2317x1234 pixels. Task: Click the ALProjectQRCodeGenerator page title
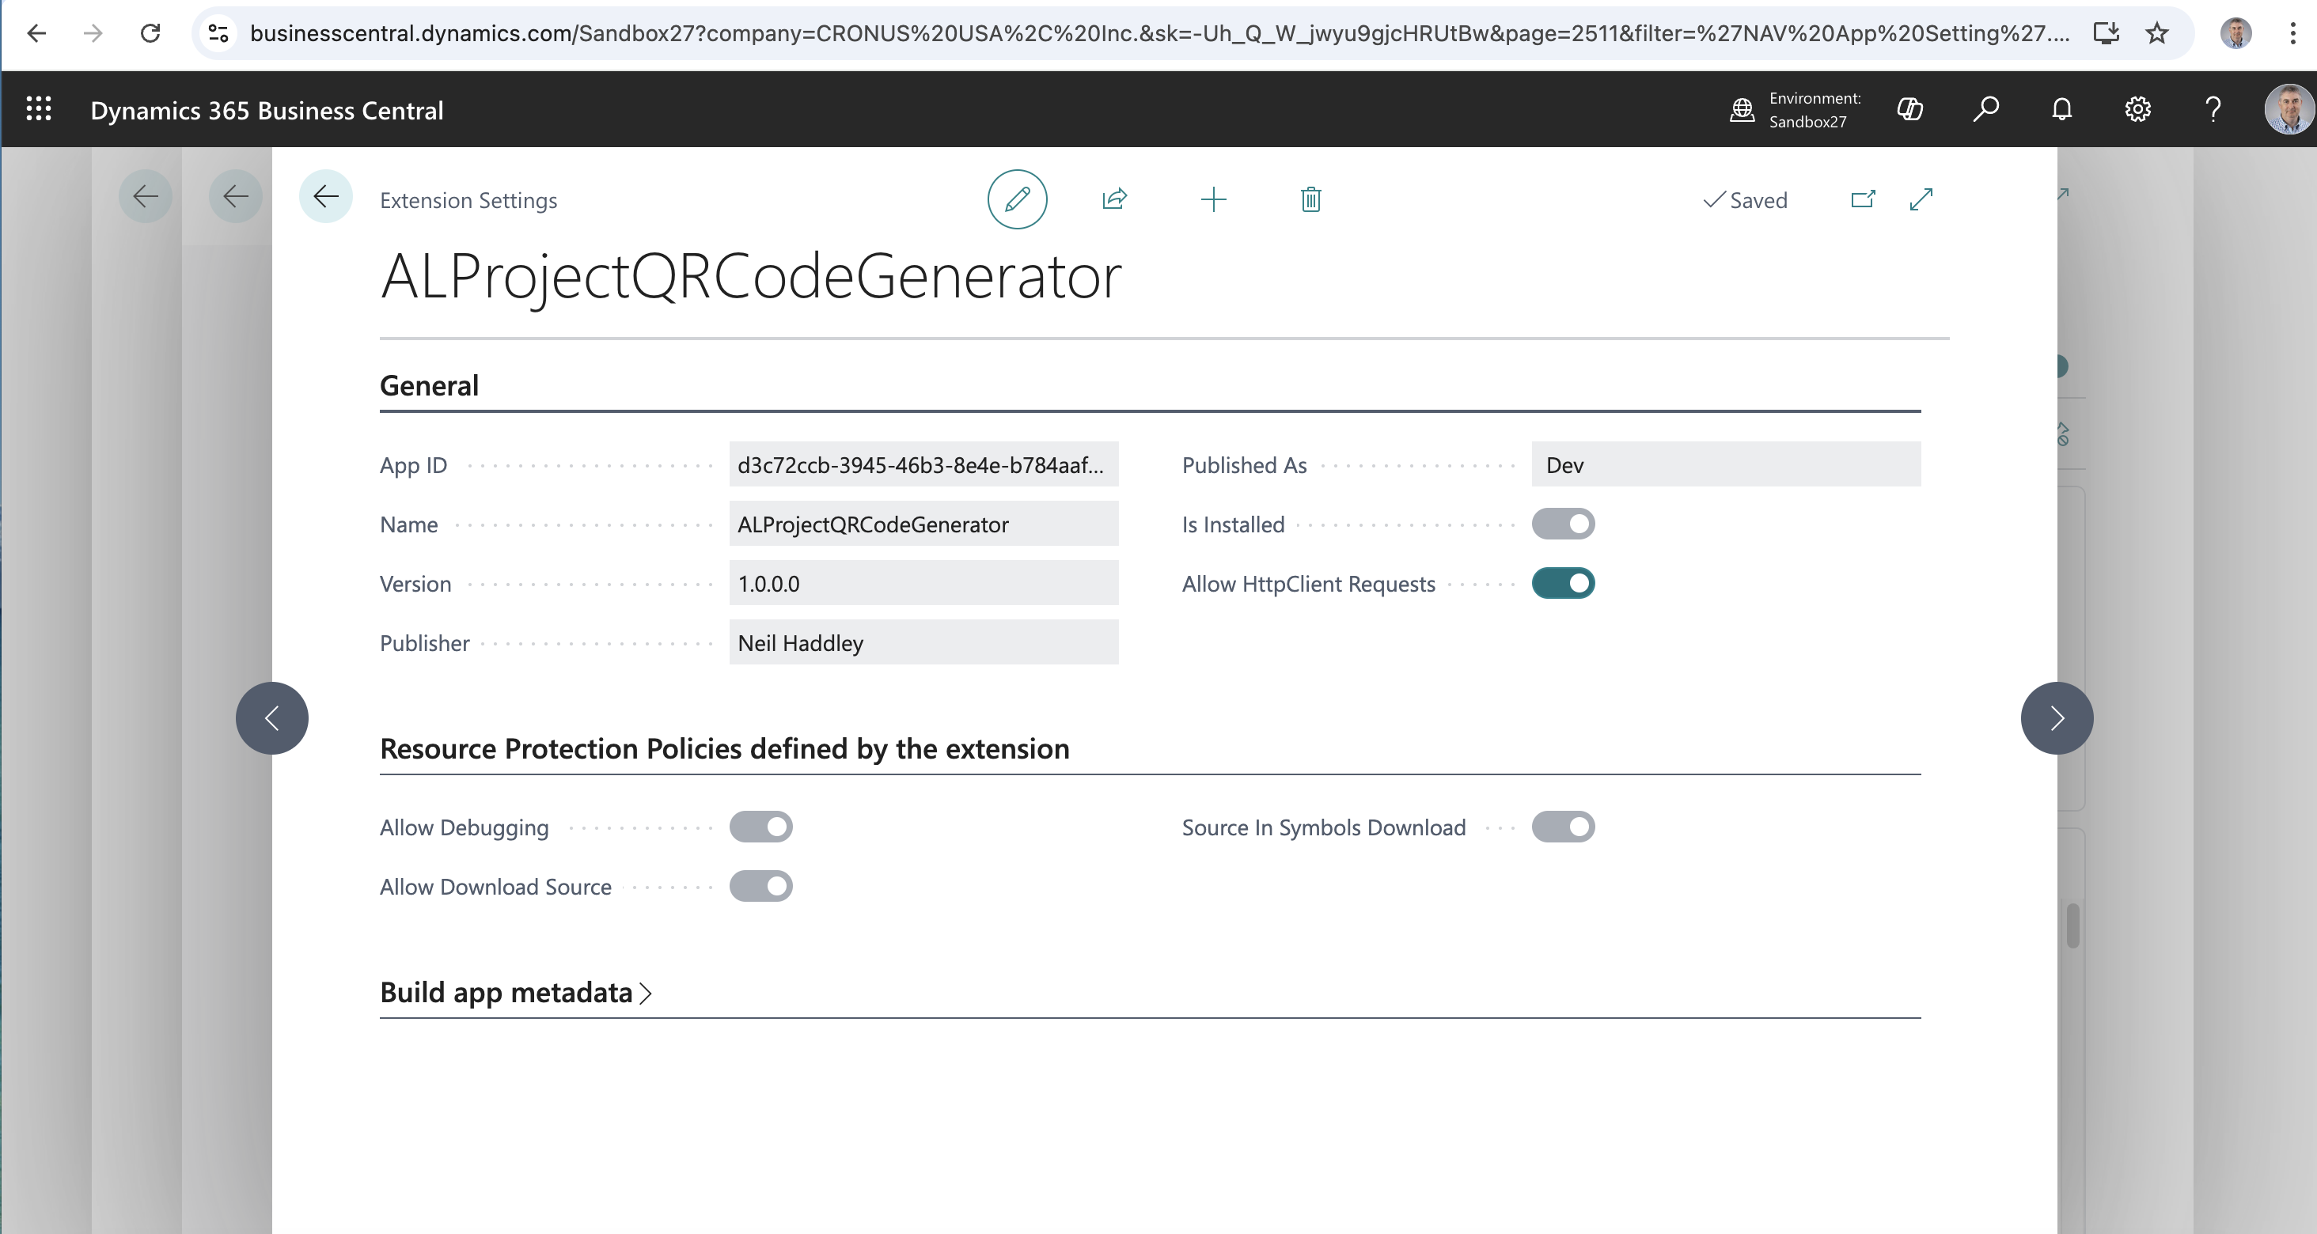tap(750, 276)
